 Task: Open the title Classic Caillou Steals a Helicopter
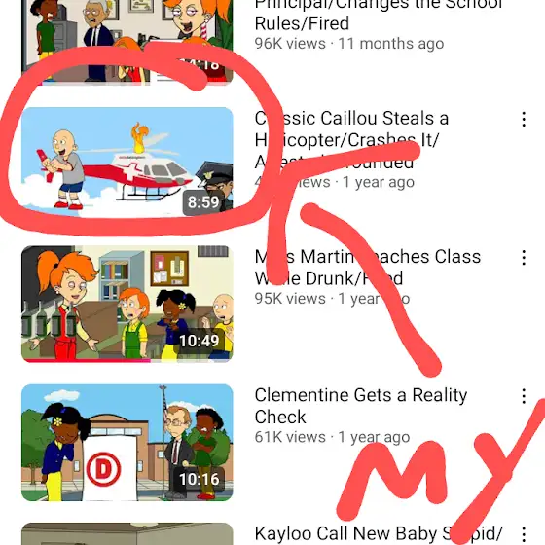click(351, 140)
